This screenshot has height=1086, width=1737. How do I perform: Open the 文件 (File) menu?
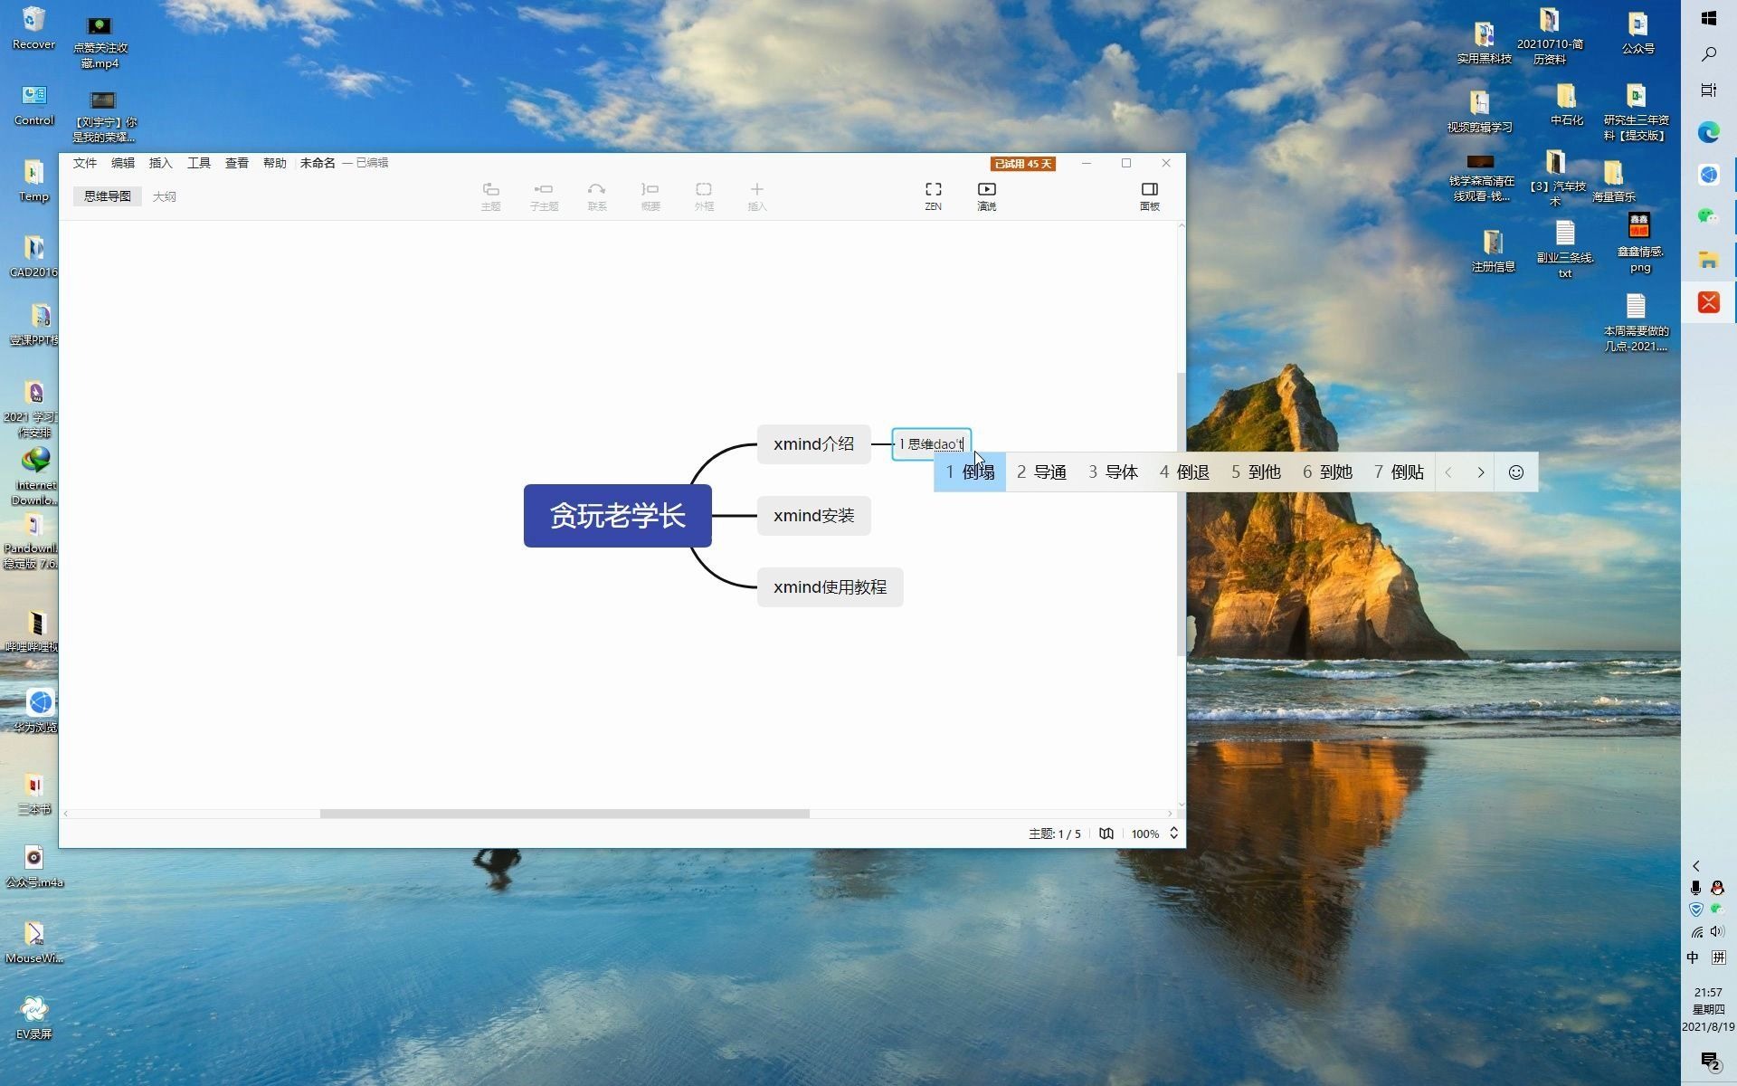pos(84,163)
